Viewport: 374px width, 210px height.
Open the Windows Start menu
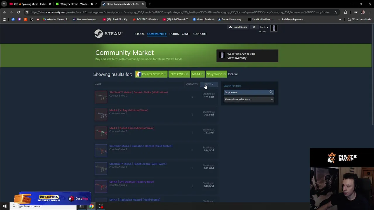[x=5, y=206]
